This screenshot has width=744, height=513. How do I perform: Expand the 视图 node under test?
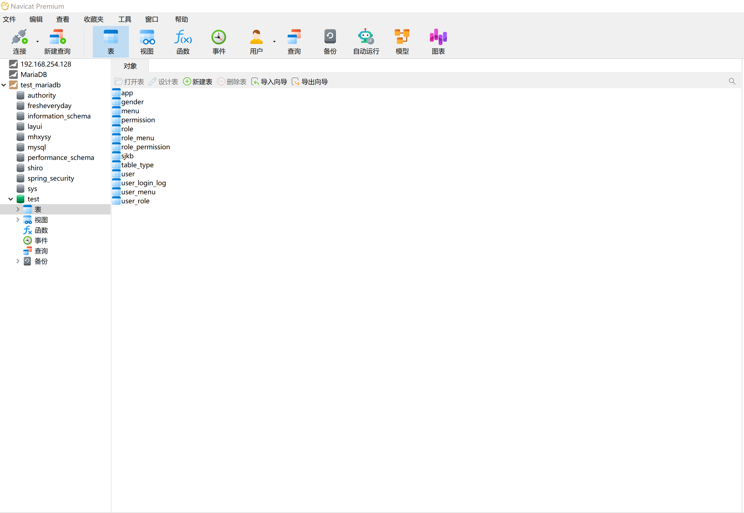(x=18, y=220)
